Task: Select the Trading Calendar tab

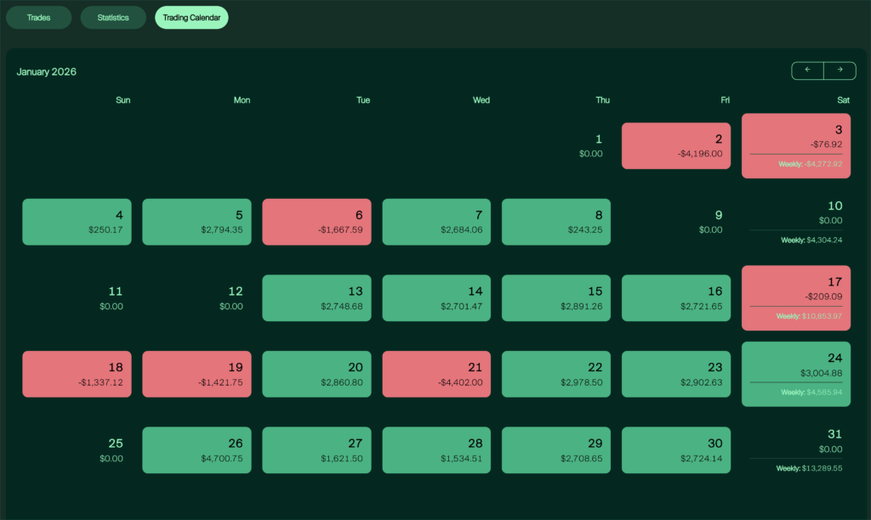Action: [191, 17]
